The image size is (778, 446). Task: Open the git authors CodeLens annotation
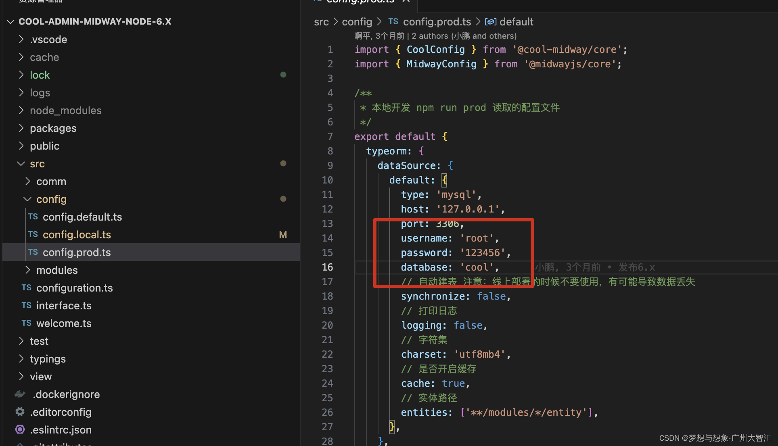tap(435, 36)
